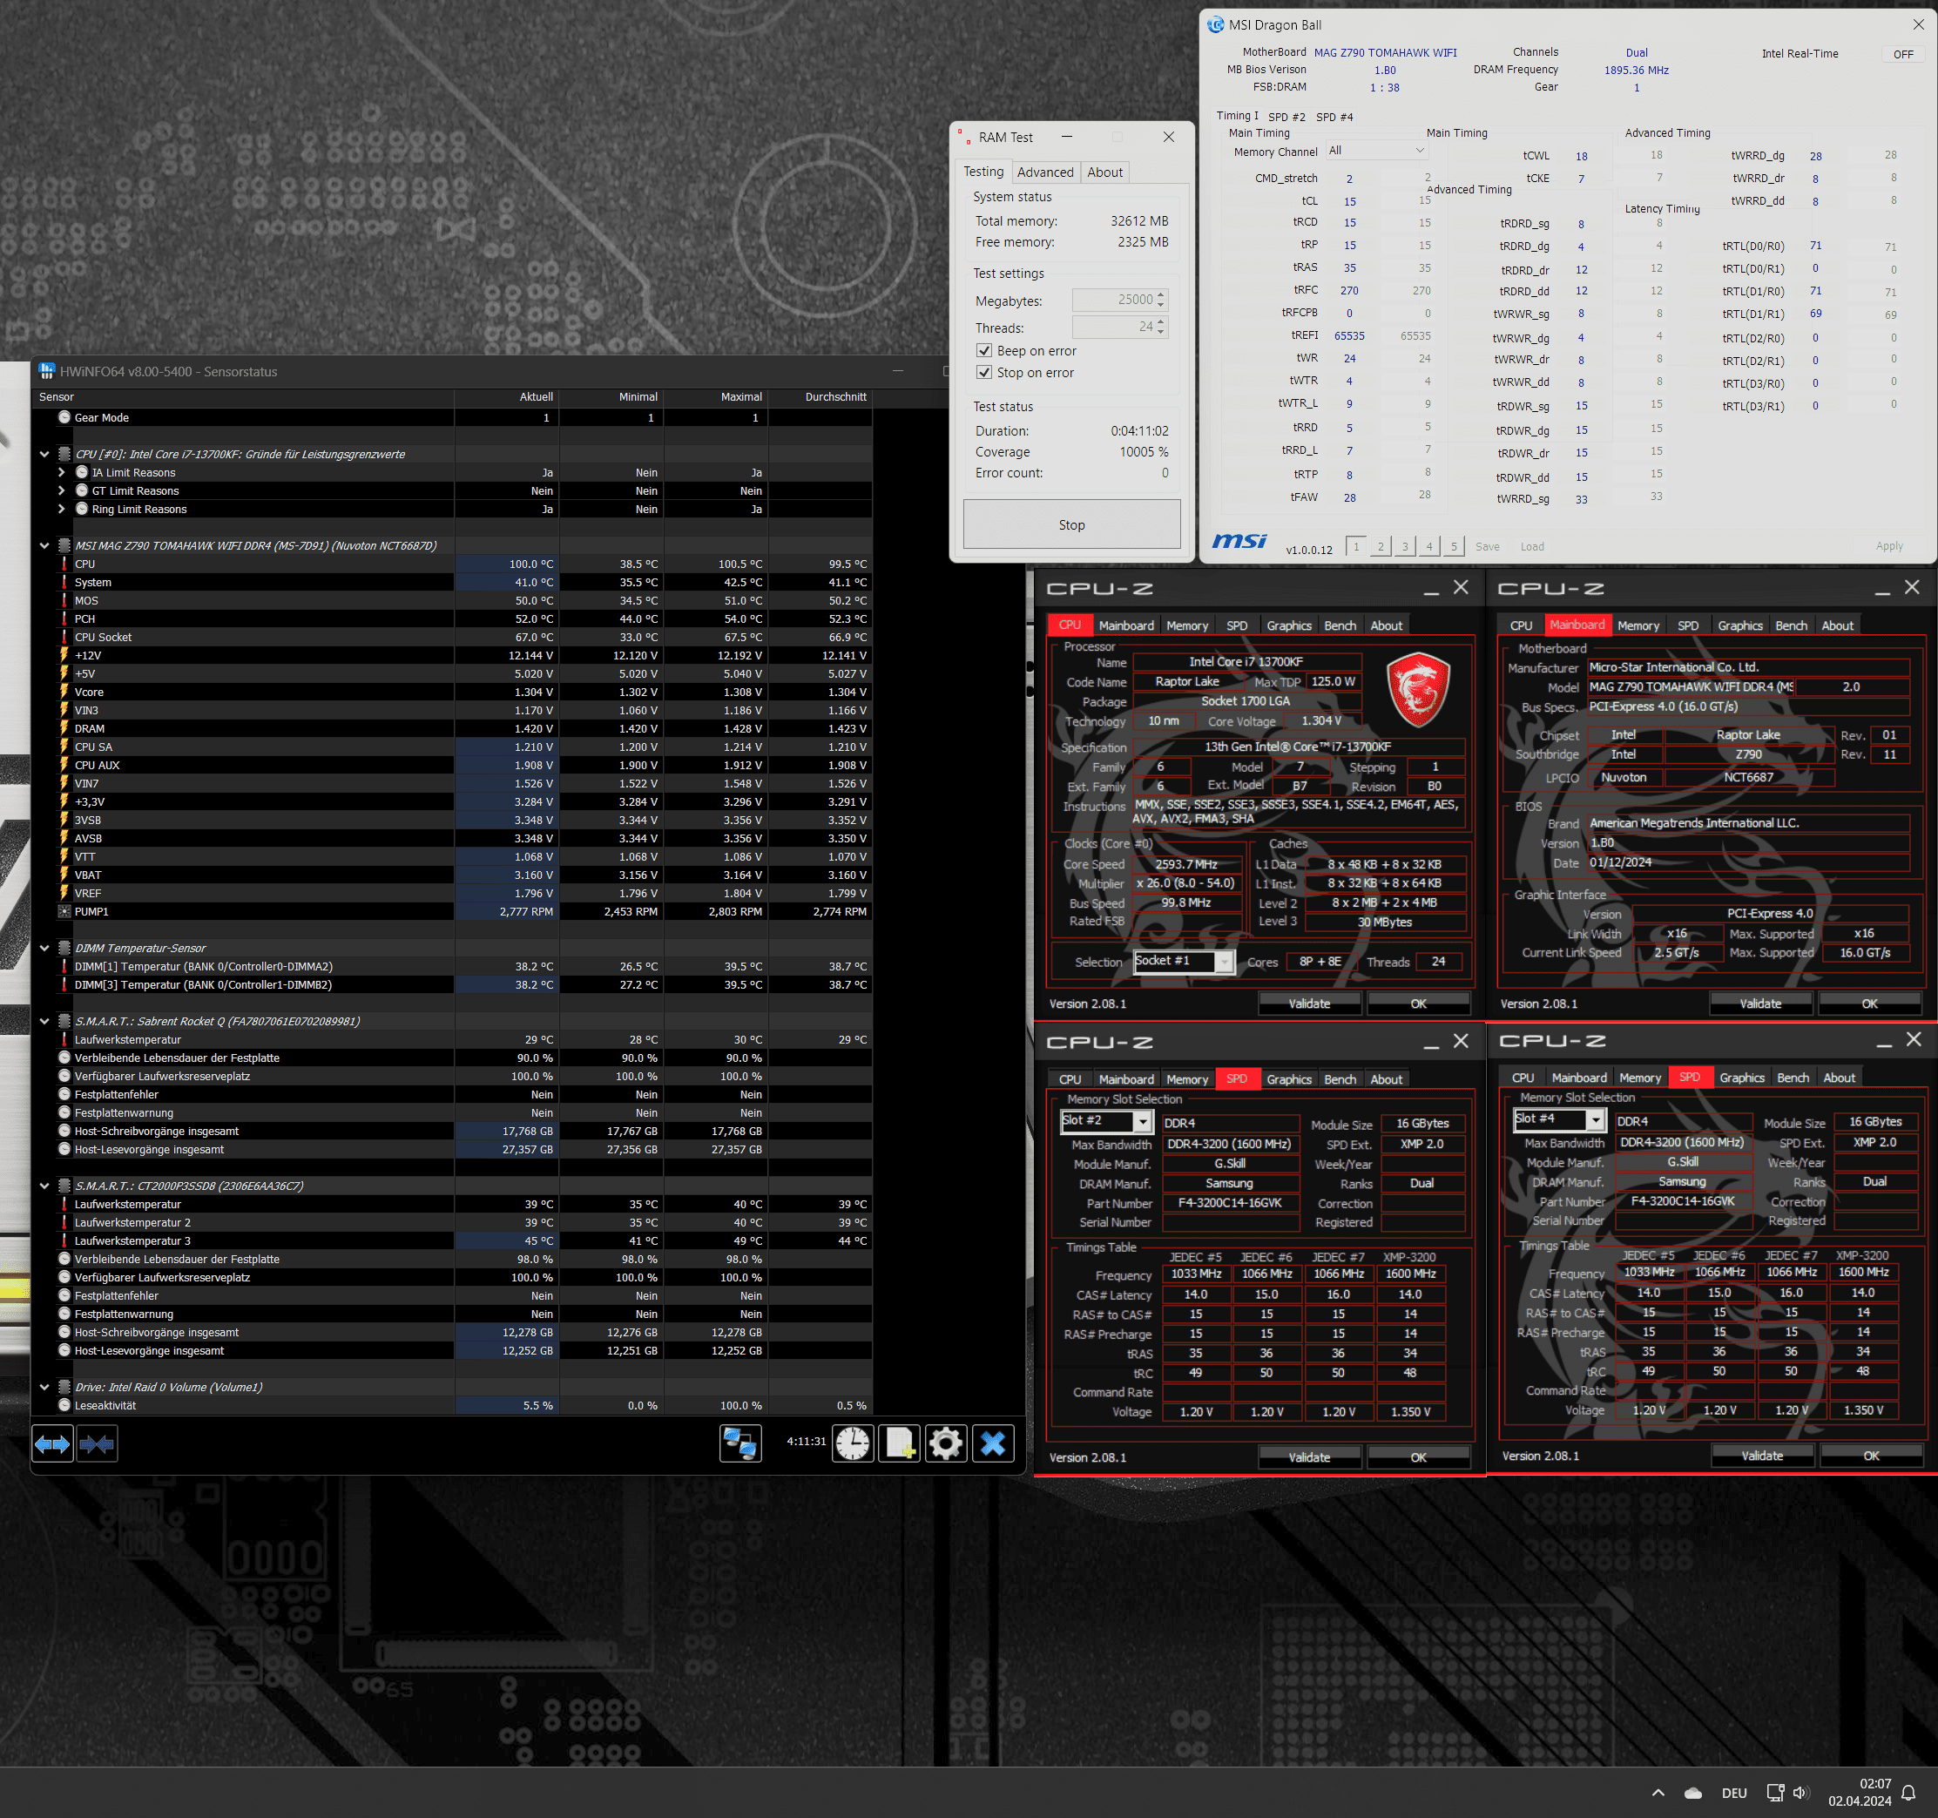Click HWiNFO expand-columns blue arrows icon
The image size is (1938, 1818).
(52, 1443)
